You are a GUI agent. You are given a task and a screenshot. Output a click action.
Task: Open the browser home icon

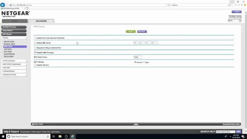235,5
